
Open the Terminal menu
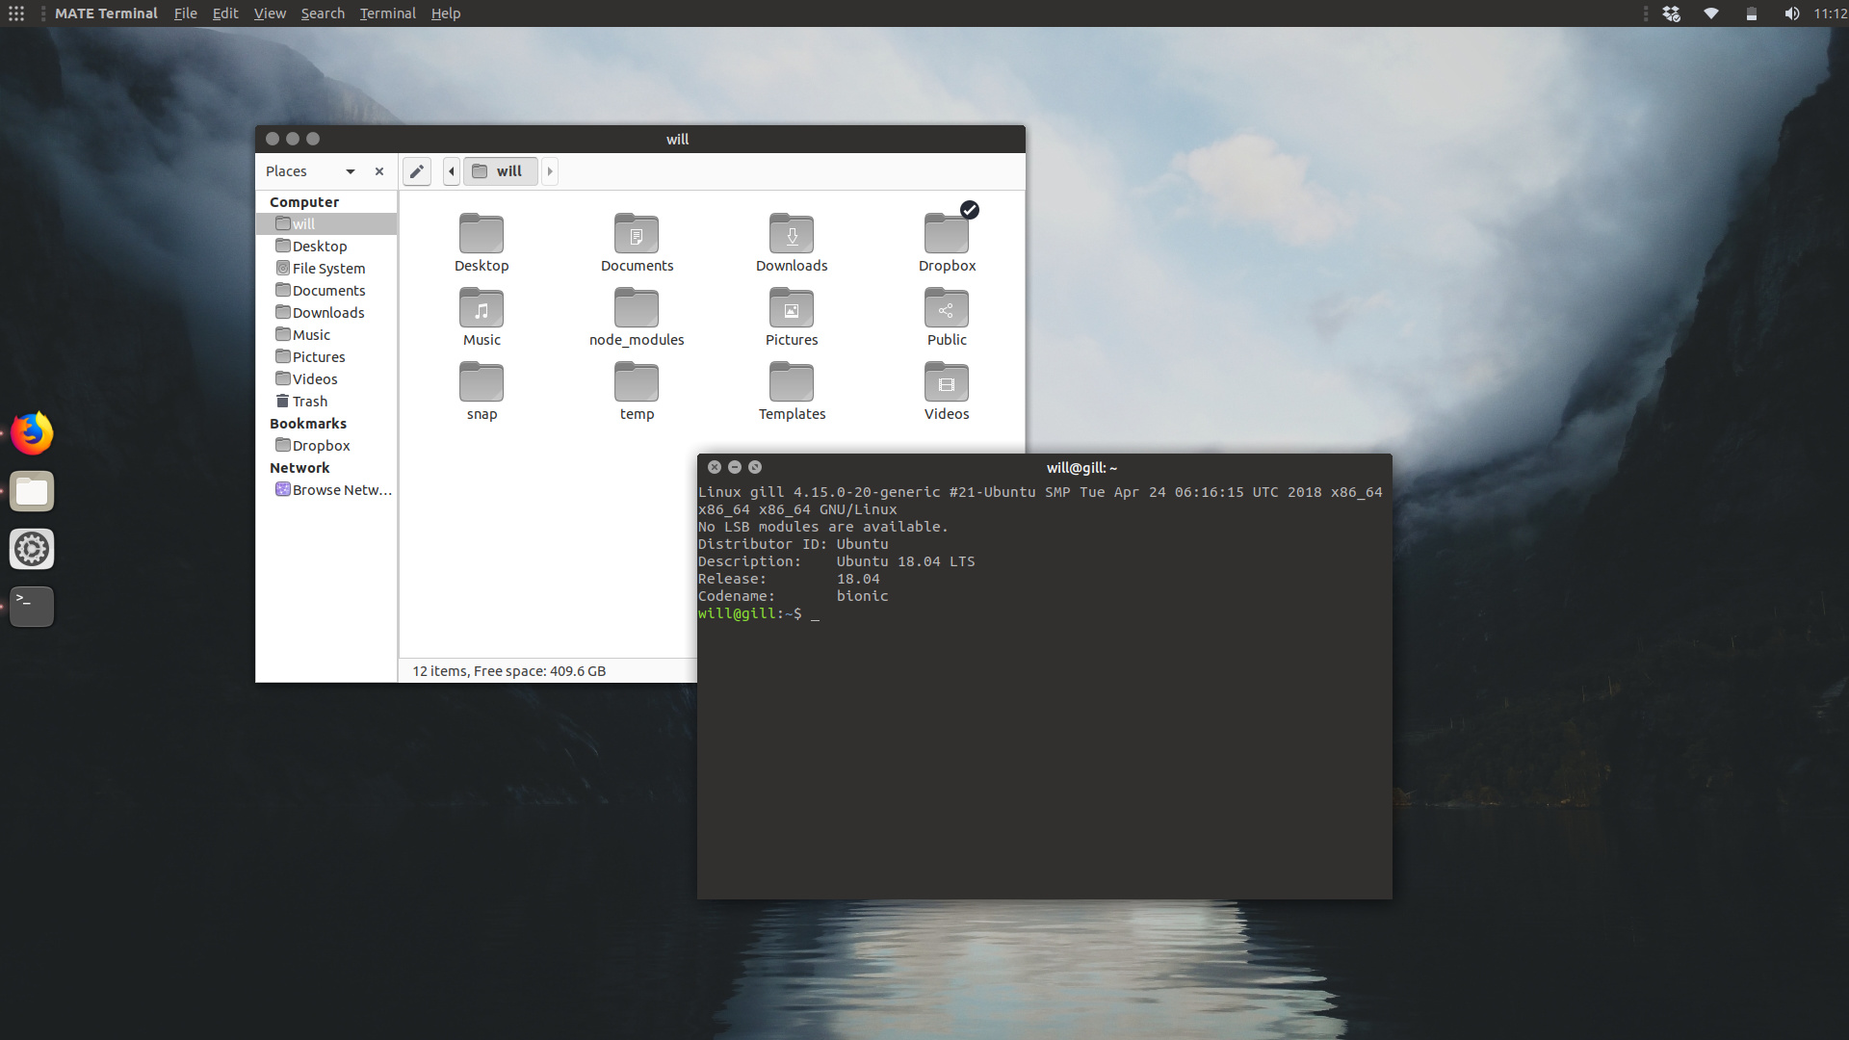[x=387, y=13]
